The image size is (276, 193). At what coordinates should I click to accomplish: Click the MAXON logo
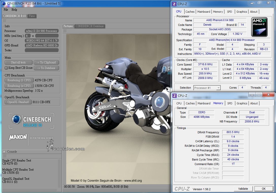pyautogui.click(x=18, y=137)
